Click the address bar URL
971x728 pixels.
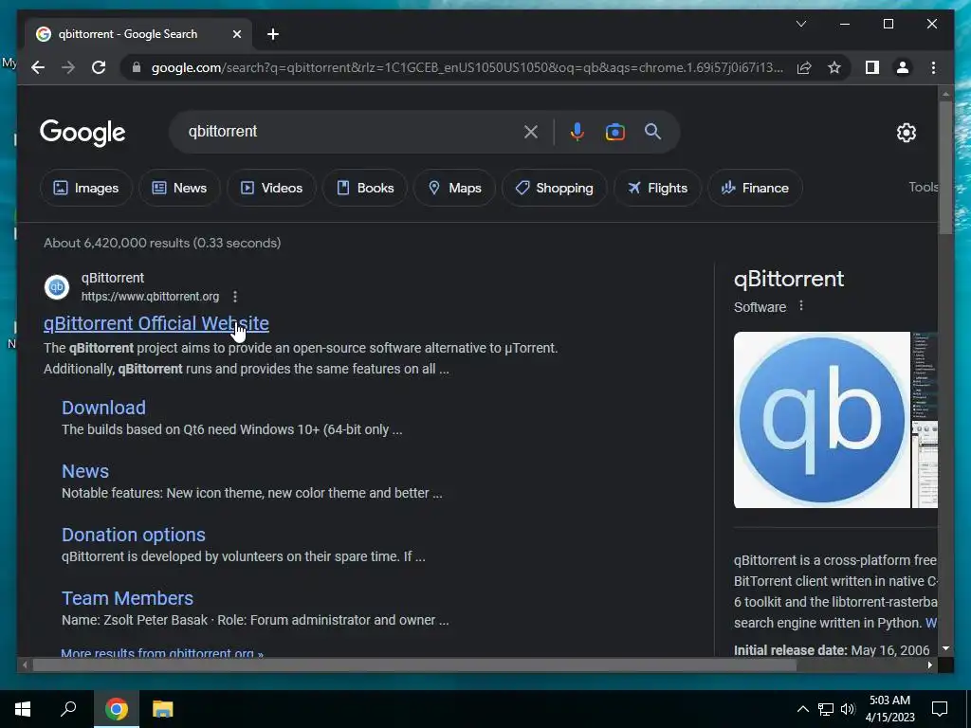467,67
